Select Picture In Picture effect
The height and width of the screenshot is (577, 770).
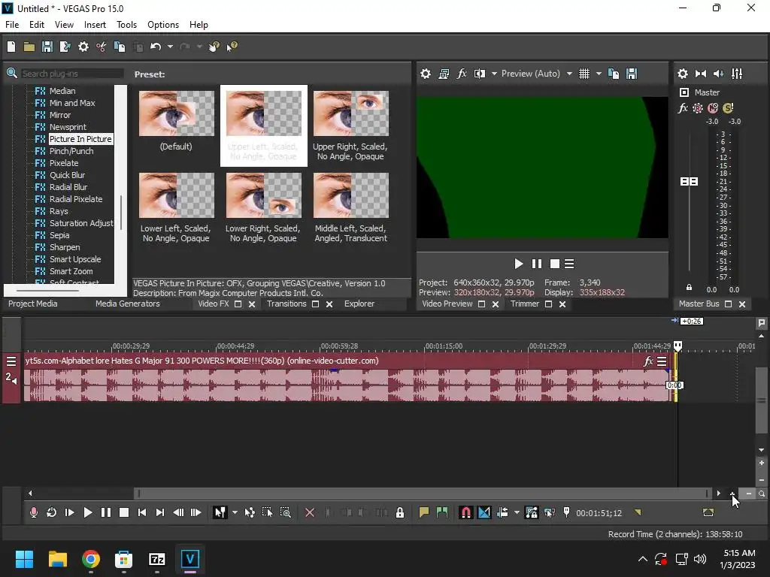coord(80,139)
